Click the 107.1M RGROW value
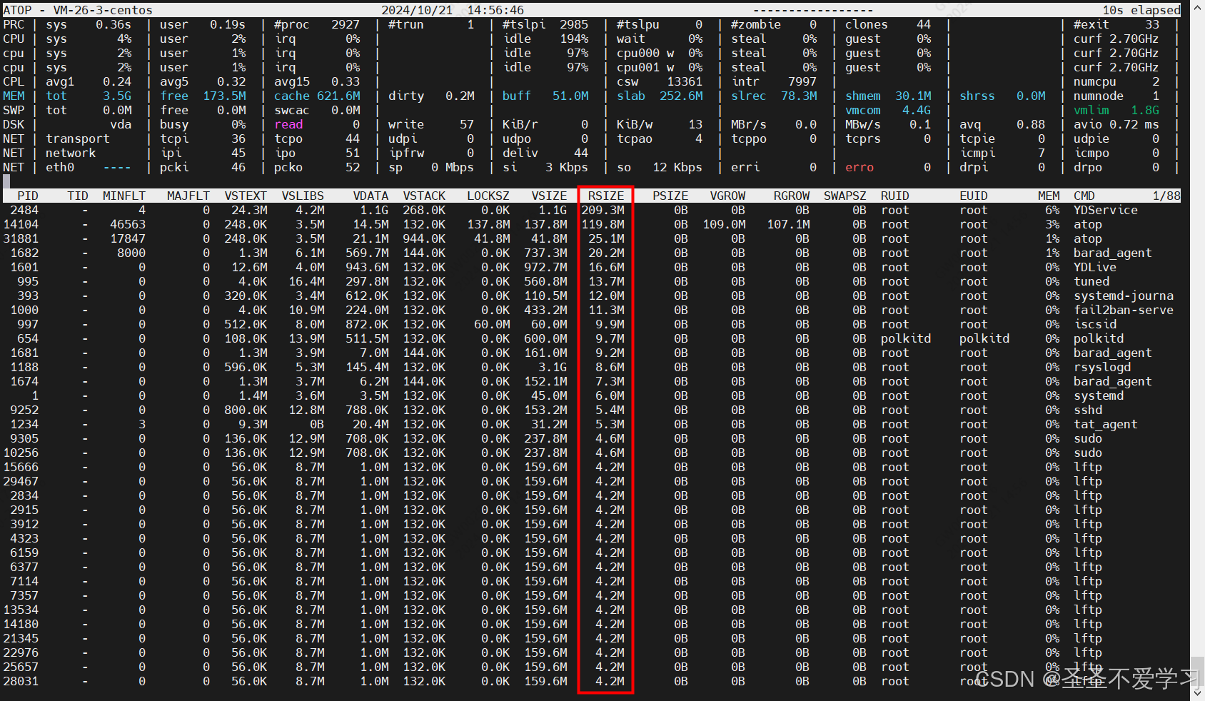 point(788,224)
